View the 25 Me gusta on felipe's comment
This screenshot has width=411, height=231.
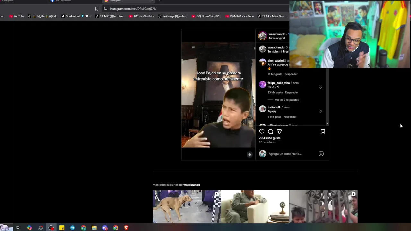(275, 92)
